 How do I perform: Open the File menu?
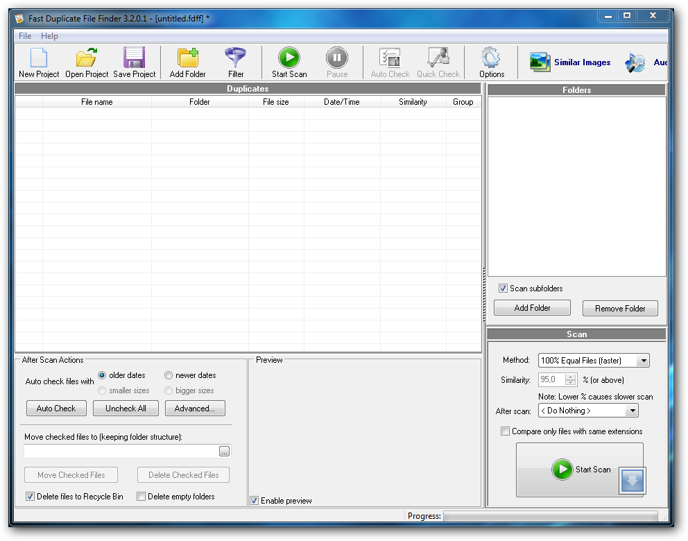pos(24,35)
